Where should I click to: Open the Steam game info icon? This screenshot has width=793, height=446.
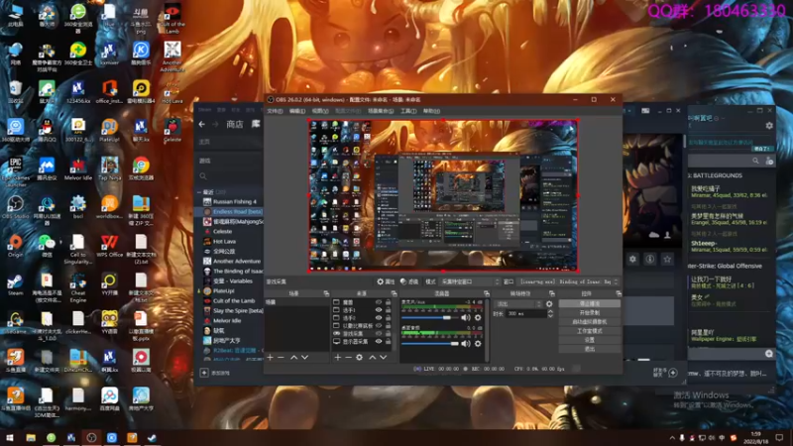[x=650, y=259]
